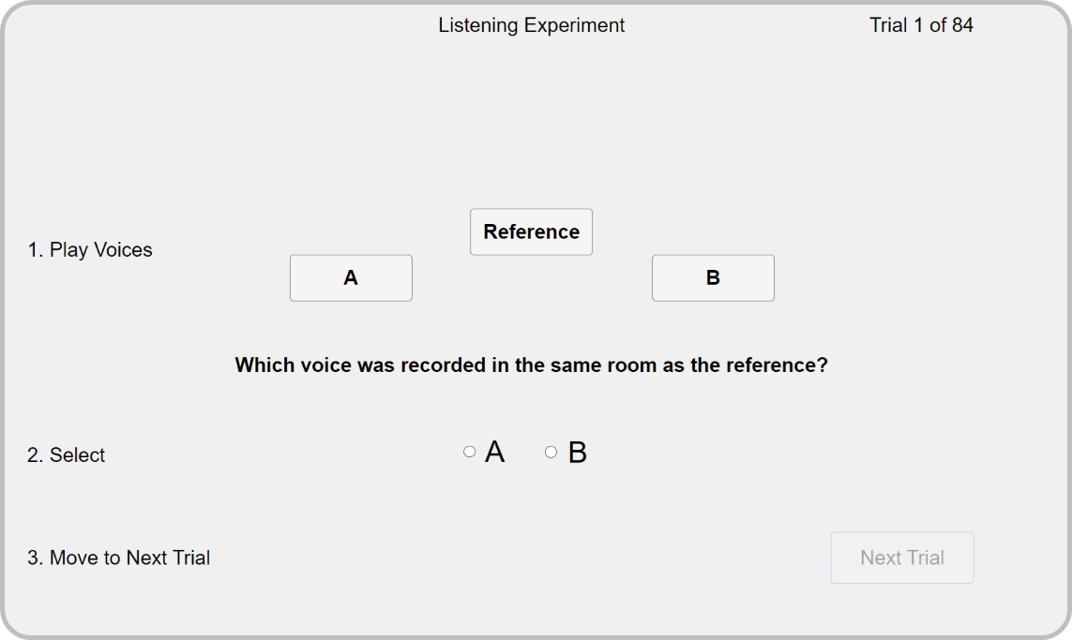1072x640 pixels.
Task: Play voice B sample
Action: pos(713,277)
